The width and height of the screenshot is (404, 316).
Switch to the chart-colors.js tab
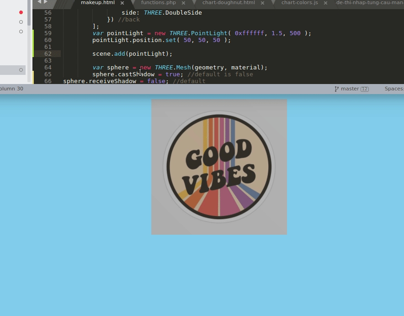click(299, 3)
